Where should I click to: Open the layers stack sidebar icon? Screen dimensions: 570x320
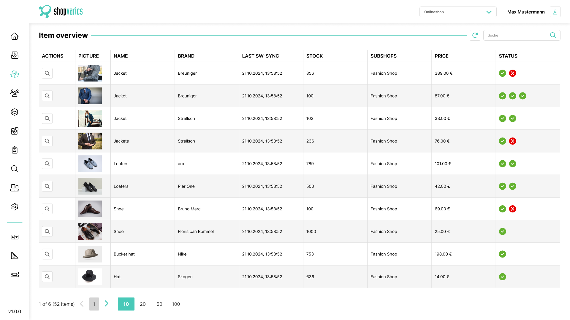coord(15,112)
